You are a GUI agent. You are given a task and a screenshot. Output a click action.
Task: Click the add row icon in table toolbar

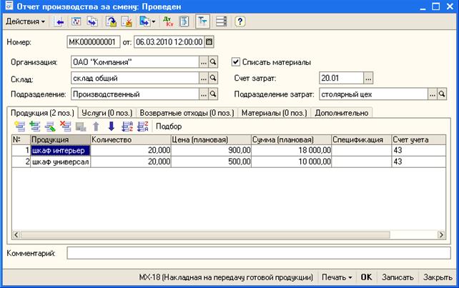point(19,126)
